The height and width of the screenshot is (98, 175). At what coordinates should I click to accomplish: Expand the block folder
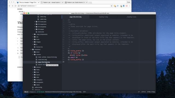coord(38,52)
